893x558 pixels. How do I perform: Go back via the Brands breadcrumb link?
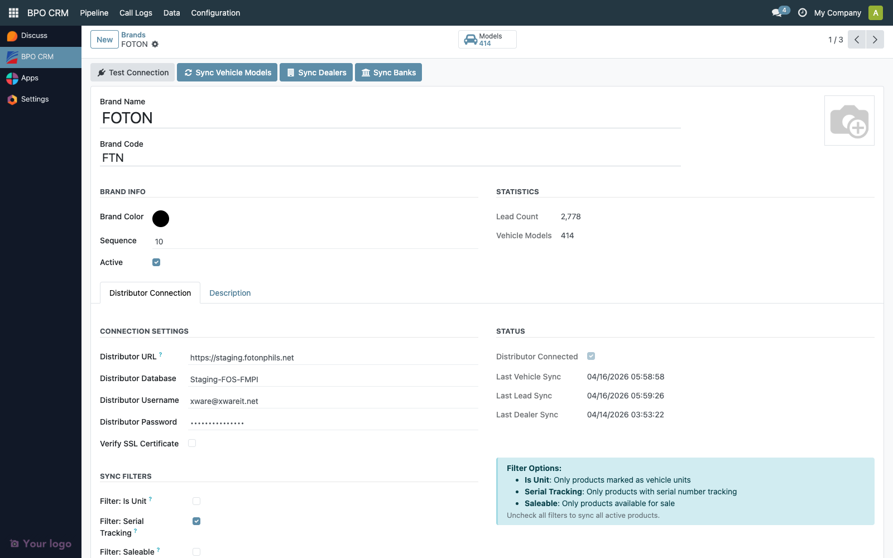pos(133,35)
